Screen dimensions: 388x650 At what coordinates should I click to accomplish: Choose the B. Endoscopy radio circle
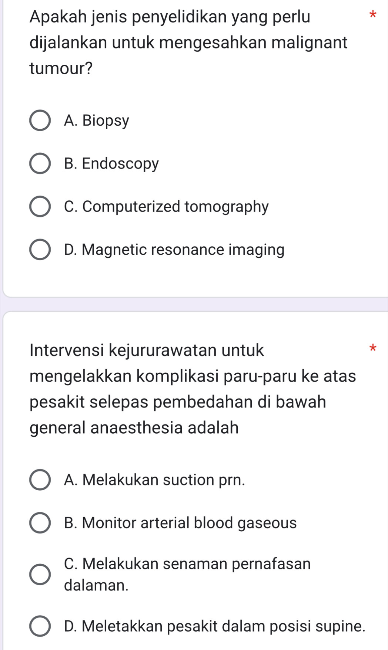pos(40,163)
